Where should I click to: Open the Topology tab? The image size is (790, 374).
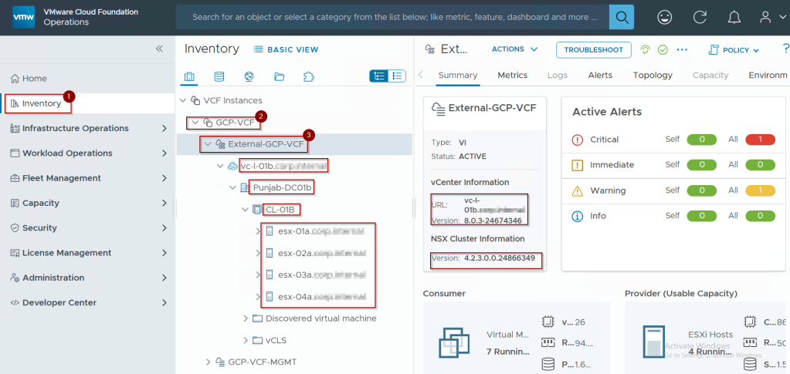(653, 75)
